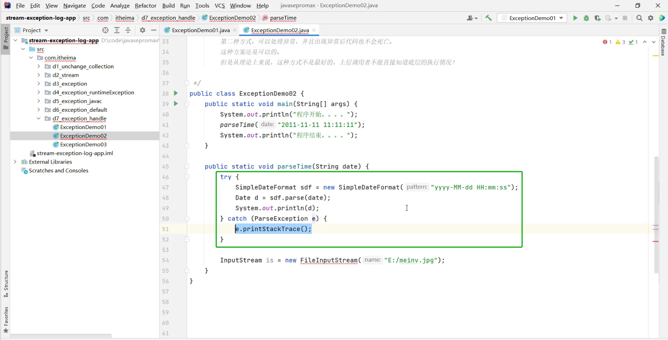Expand External Libraries node

pos(15,162)
